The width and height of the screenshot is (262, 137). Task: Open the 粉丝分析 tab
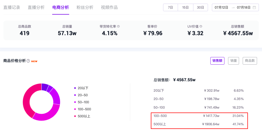(x=85, y=8)
